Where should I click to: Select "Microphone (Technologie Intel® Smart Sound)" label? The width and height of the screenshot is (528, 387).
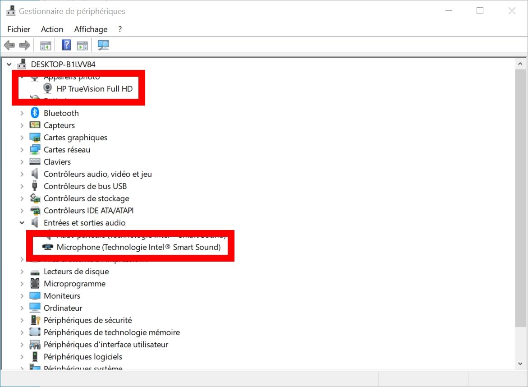point(139,247)
